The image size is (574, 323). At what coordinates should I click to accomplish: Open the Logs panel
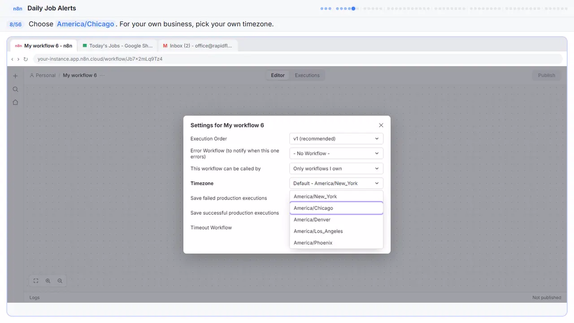pyautogui.click(x=35, y=297)
